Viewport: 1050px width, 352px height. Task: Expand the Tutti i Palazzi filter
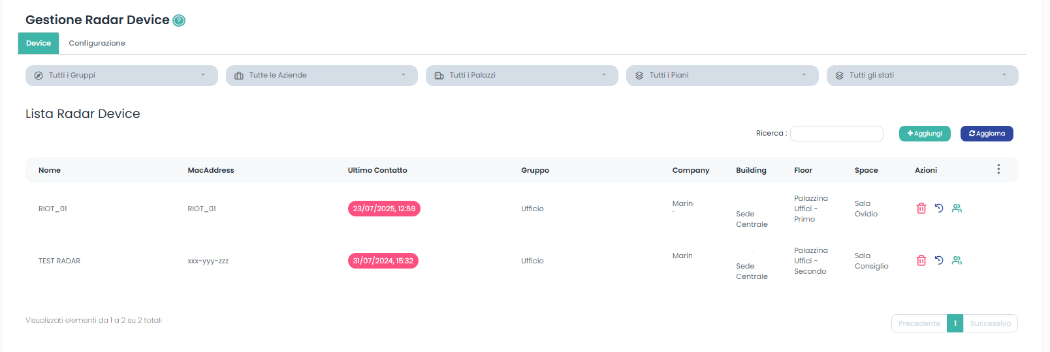521,76
